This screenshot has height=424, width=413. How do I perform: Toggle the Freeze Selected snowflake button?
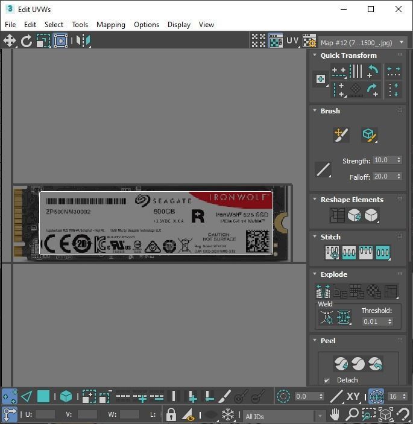[228, 414]
